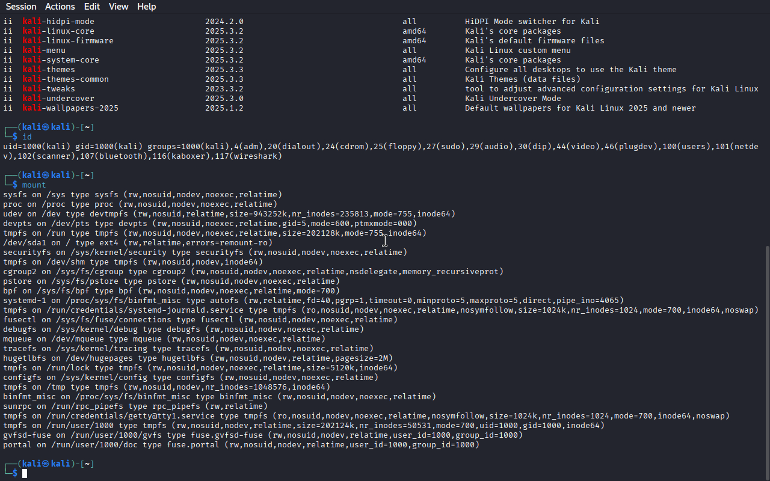This screenshot has width=770, height=481.
Task: Click the kali-undercover package name
Action: [58, 99]
